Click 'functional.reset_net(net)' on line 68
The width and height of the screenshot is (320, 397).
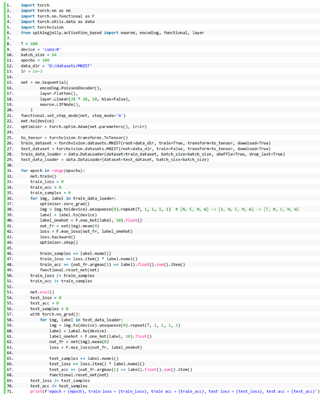tap(79, 375)
